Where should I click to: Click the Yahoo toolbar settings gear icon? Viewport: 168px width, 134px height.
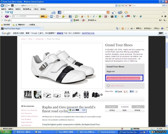tap(165, 16)
